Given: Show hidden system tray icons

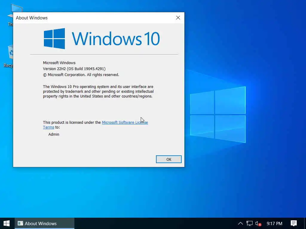Looking at the screenshot, I should 241,223.
